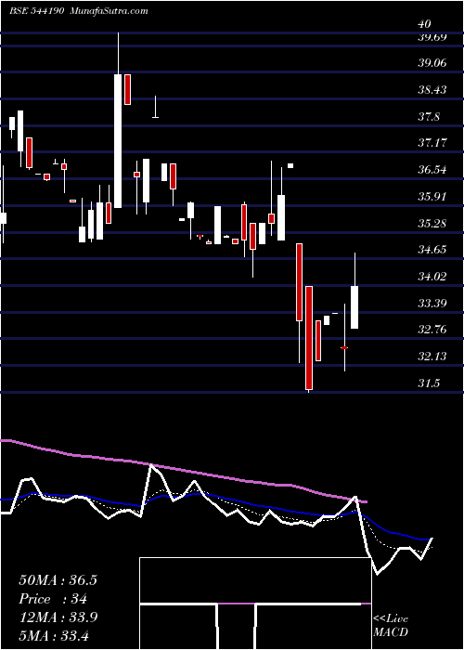Click the '5MA : 33.4' readout
464x650 pixels.
pyautogui.click(x=54, y=635)
